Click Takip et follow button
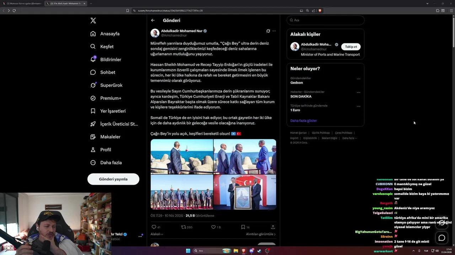 351,47
